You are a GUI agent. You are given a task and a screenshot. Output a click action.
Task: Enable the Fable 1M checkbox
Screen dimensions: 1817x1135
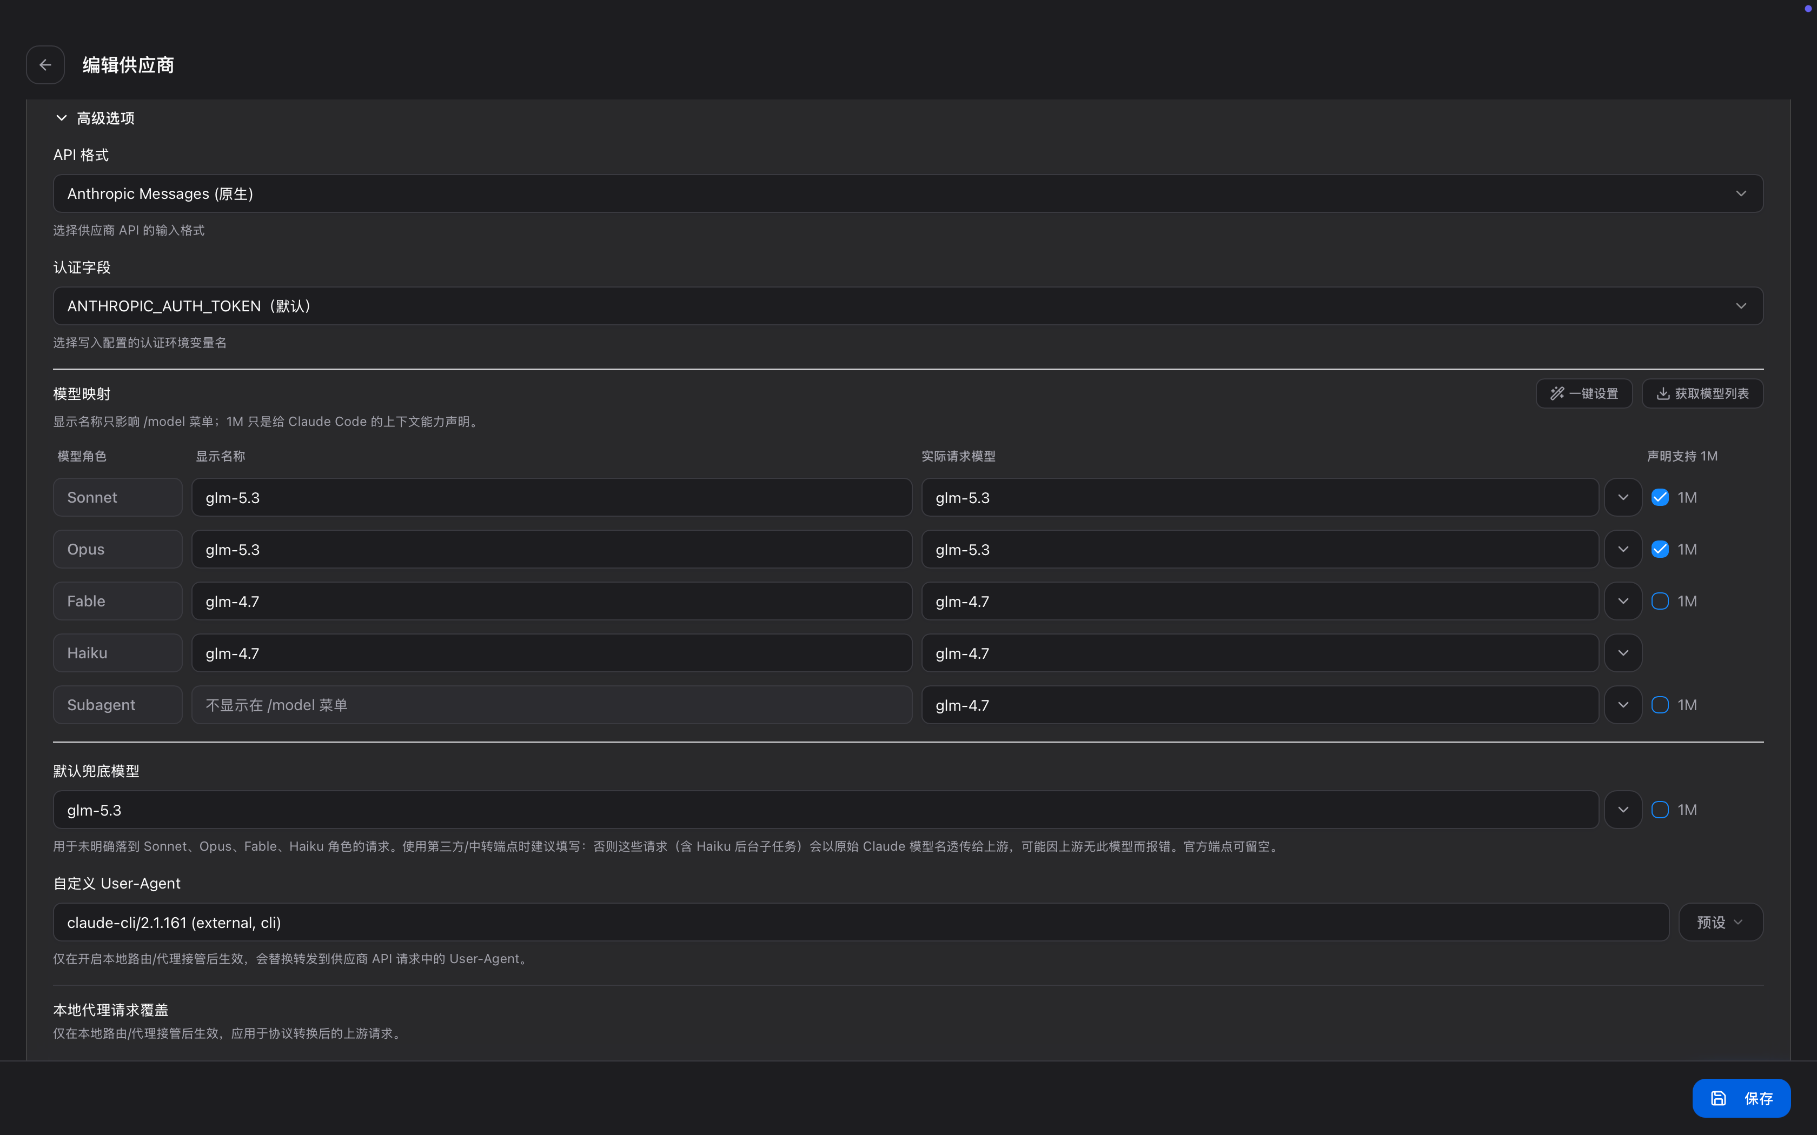[1660, 601]
